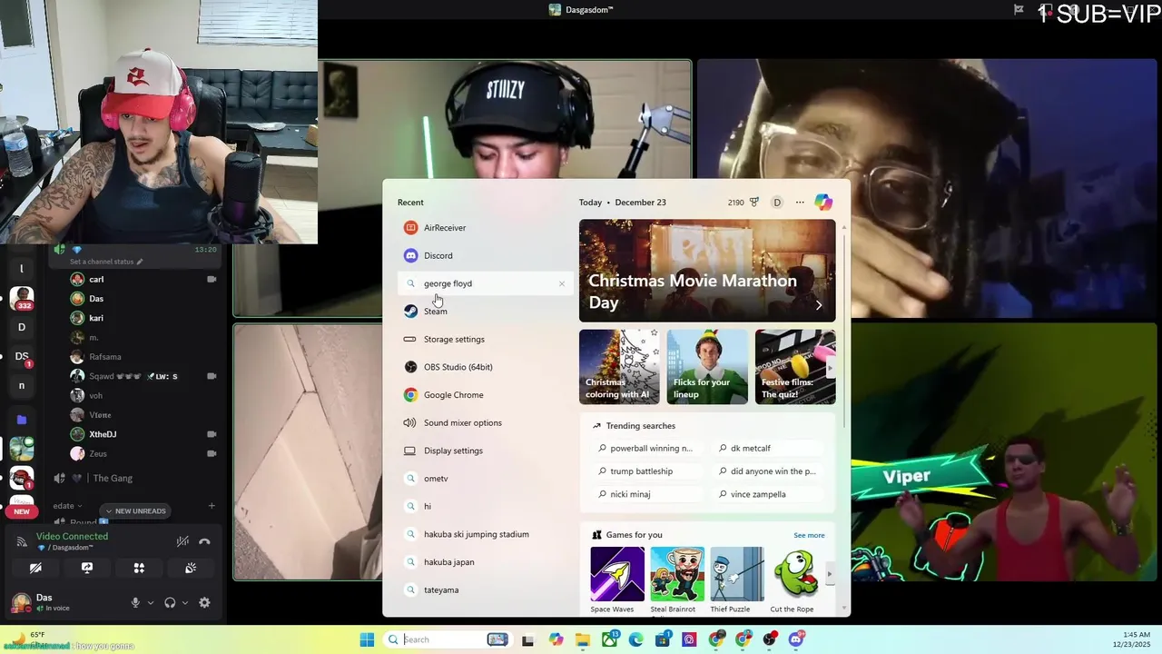Add a channel with the plus icon
1162x654 pixels.
click(212, 506)
